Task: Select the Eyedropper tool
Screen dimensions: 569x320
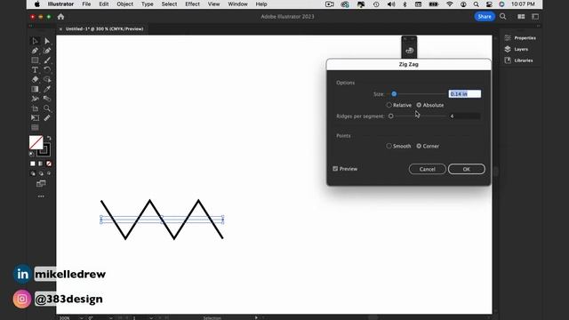Action: (47, 89)
